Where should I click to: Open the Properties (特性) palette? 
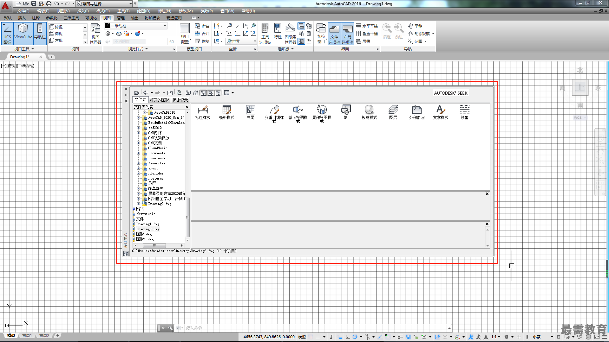(278, 32)
